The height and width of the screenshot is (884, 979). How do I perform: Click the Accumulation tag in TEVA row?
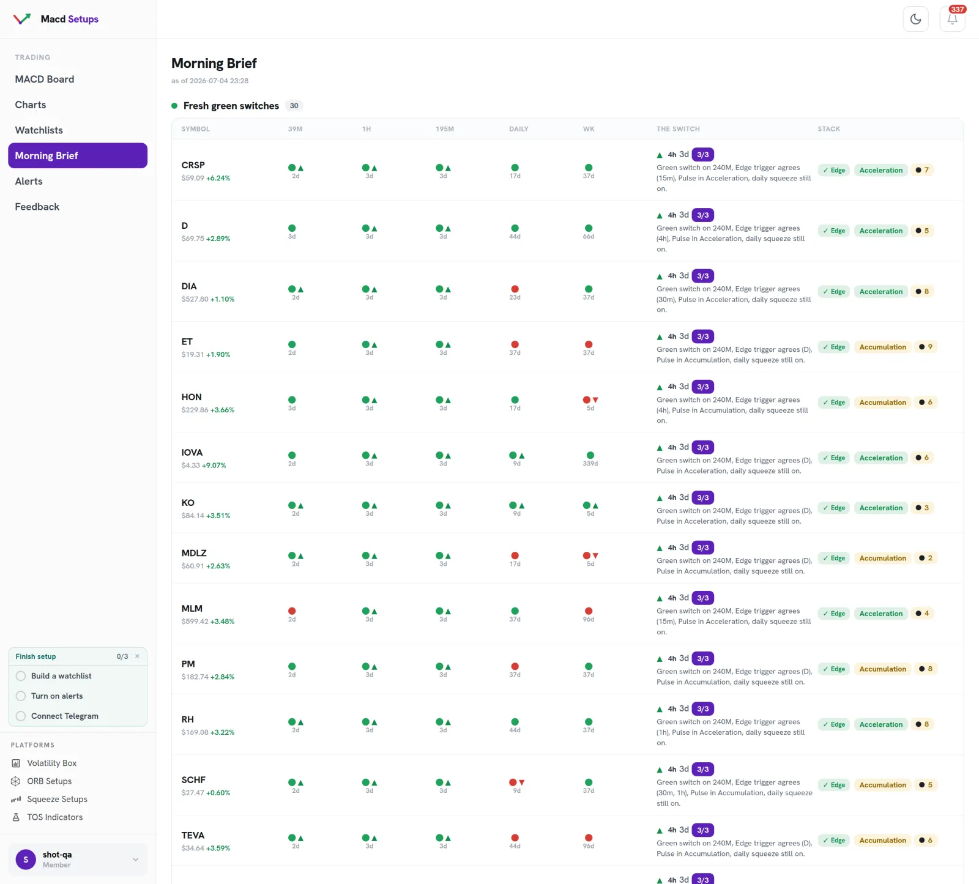[x=883, y=841]
